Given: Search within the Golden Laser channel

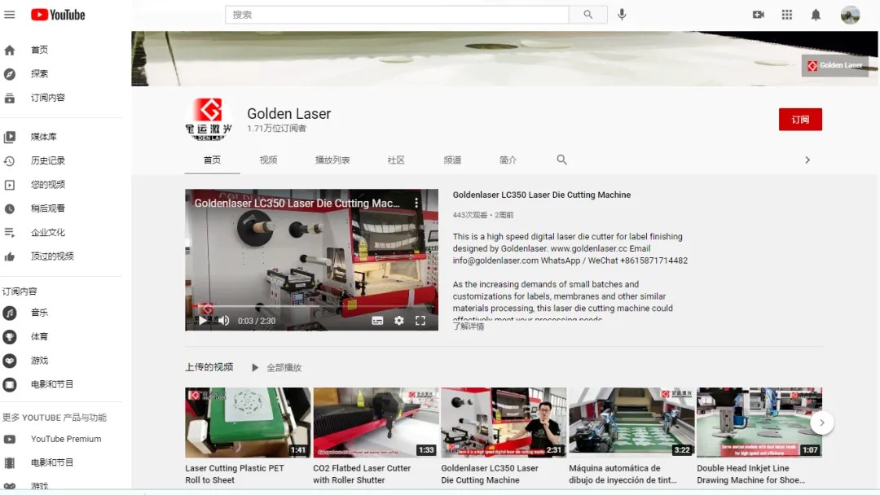Looking at the screenshot, I should pos(561,160).
